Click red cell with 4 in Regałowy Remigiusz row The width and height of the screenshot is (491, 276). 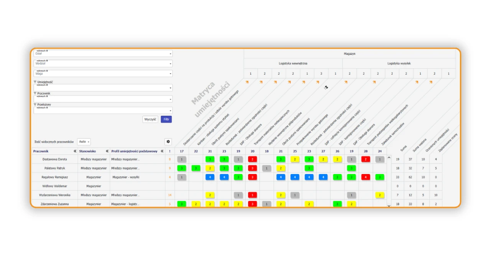(366, 177)
